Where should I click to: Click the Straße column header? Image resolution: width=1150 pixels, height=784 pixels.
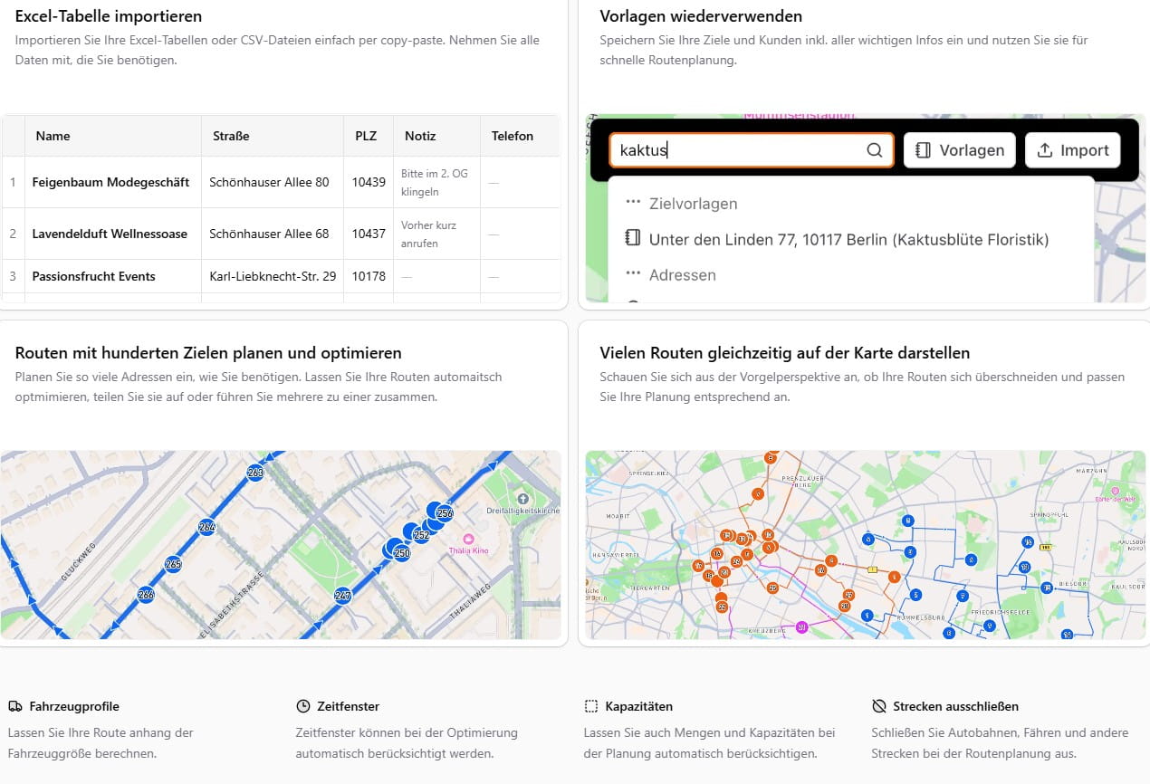click(x=273, y=136)
